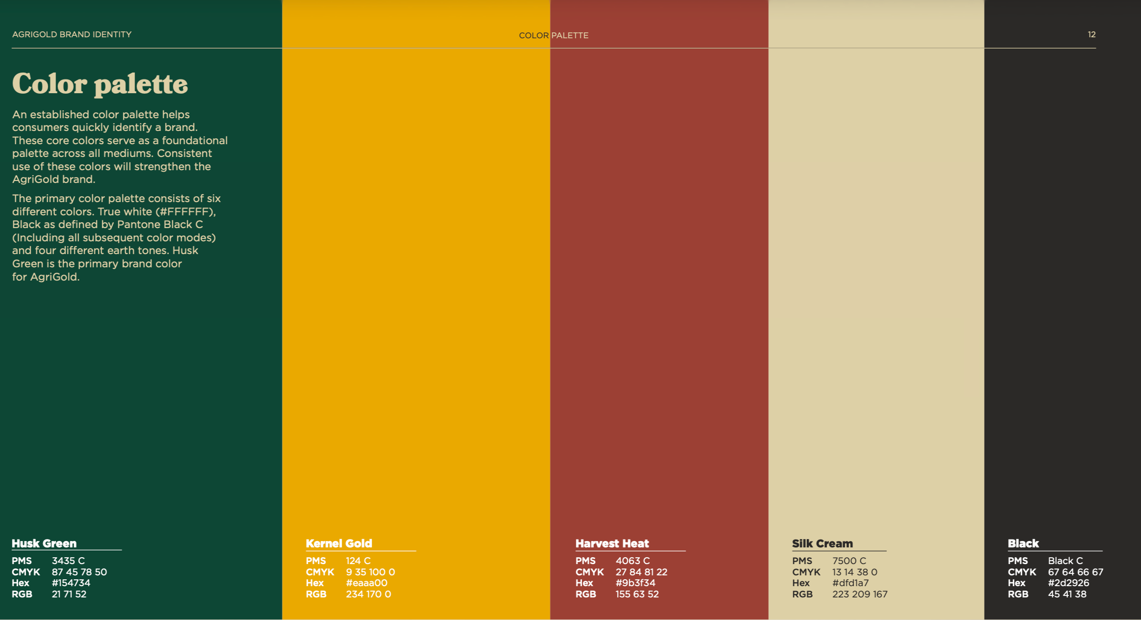1141x620 pixels.
Task: Click the Husk Green swatch label
Action: point(44,543)
